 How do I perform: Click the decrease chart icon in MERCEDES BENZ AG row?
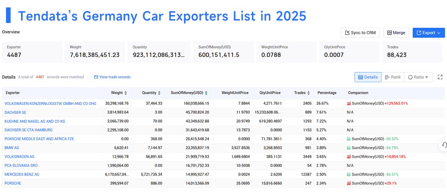[x=349, y=174]
